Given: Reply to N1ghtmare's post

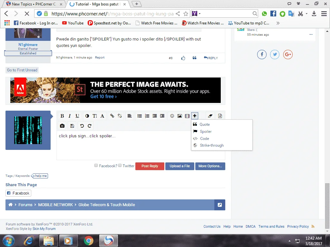Looking at the screenshot, I should pos(211,58).
